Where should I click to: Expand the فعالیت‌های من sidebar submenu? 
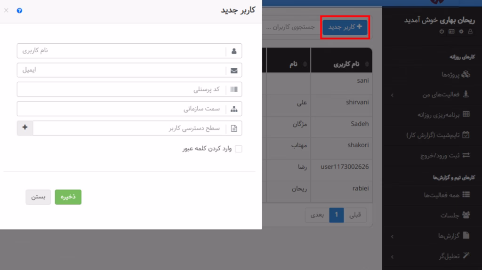coord(392,95)
